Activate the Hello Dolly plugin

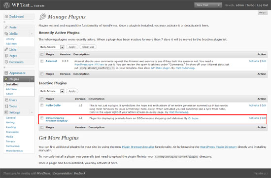[254, 106]
